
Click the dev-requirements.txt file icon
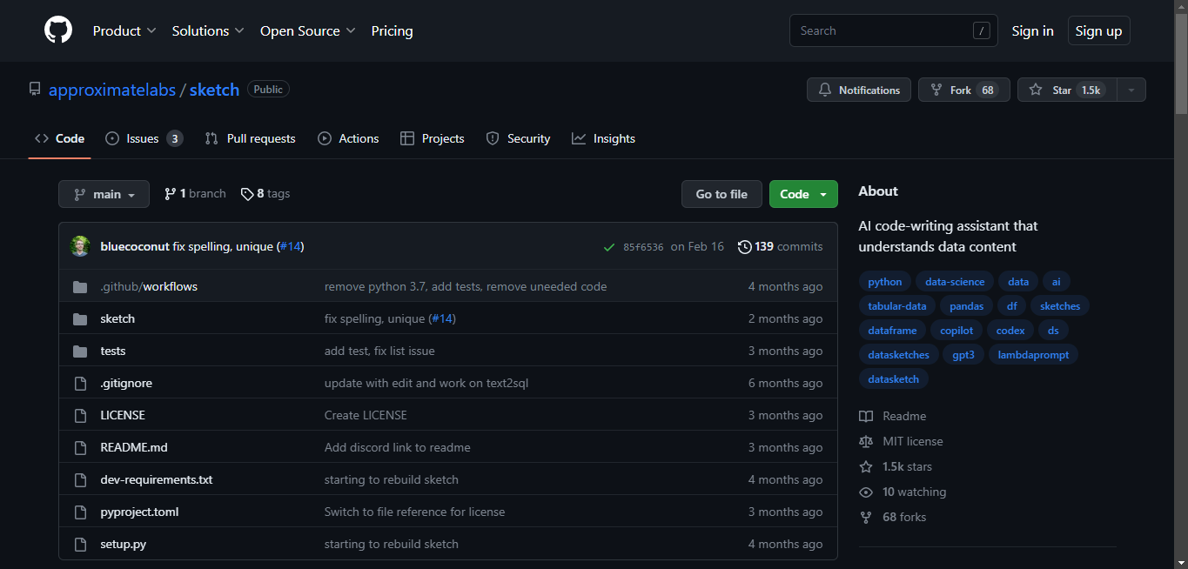tap(80, 479)
